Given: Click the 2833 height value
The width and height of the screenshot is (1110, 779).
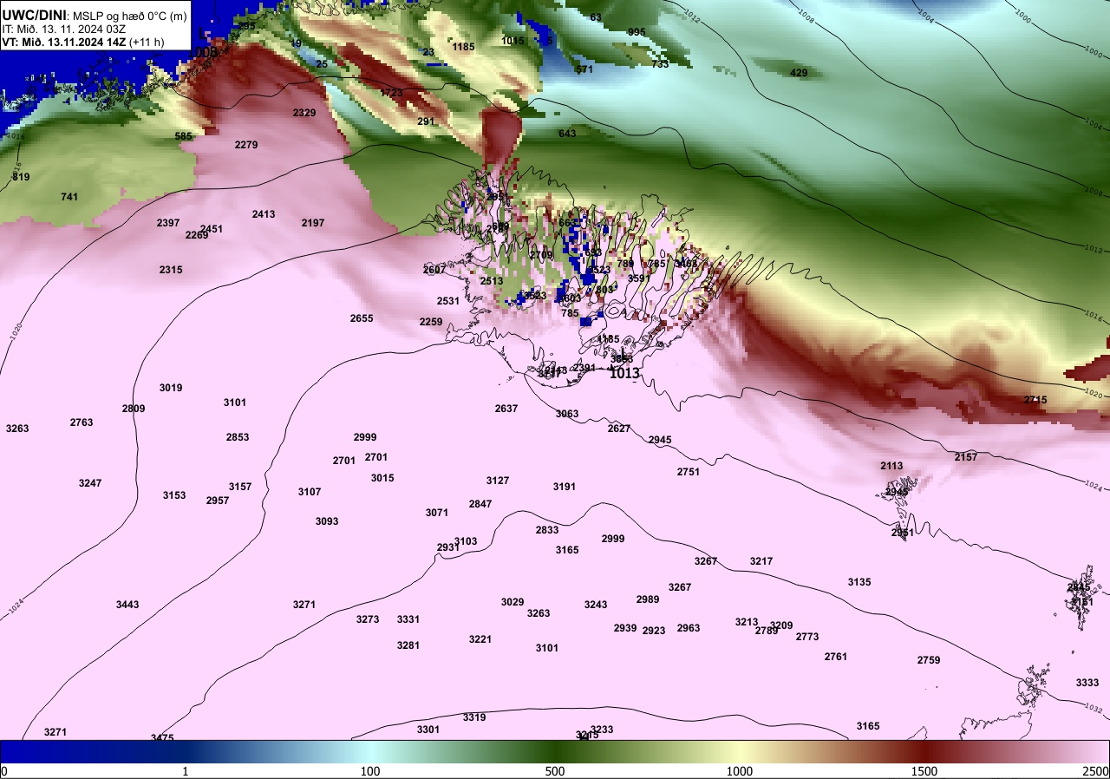Looking at the screenshot, I should point(547,530).
